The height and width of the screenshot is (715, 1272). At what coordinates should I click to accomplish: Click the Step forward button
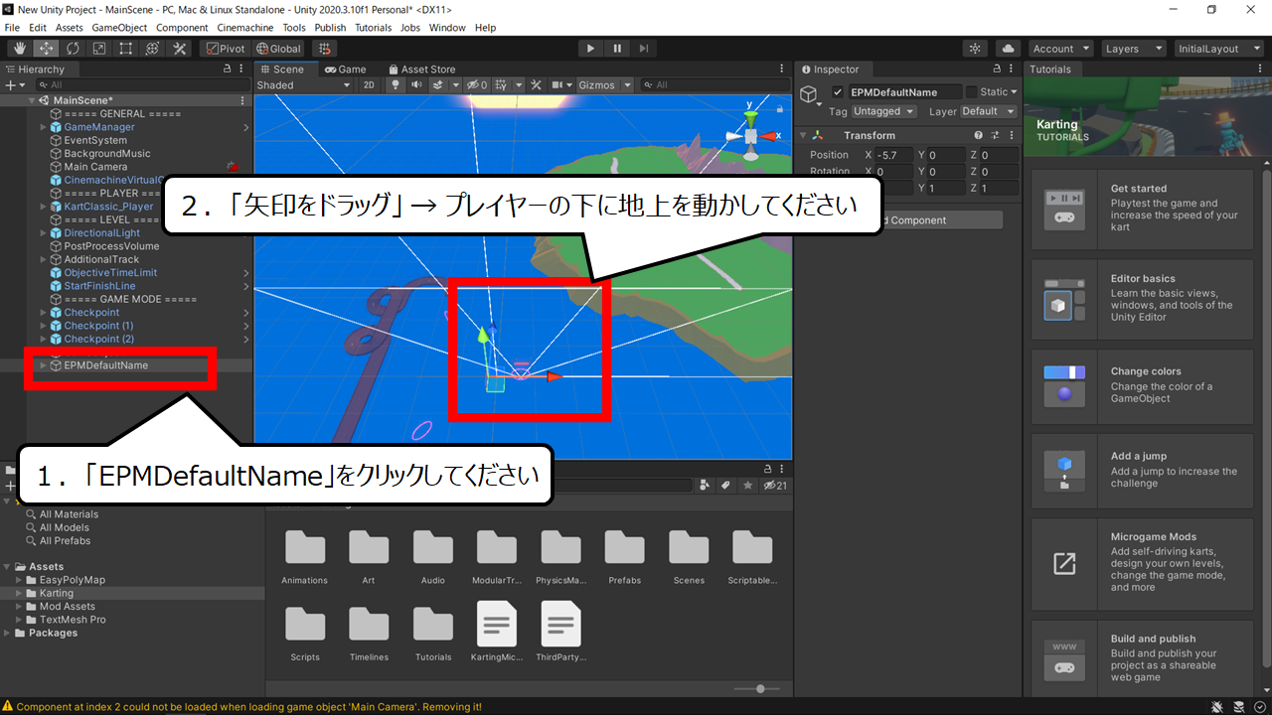(644, 48)
